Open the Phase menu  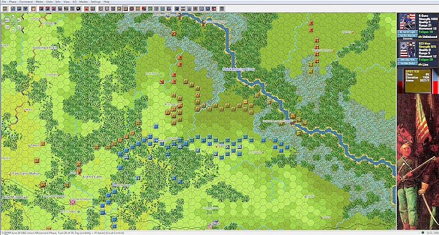12,2
